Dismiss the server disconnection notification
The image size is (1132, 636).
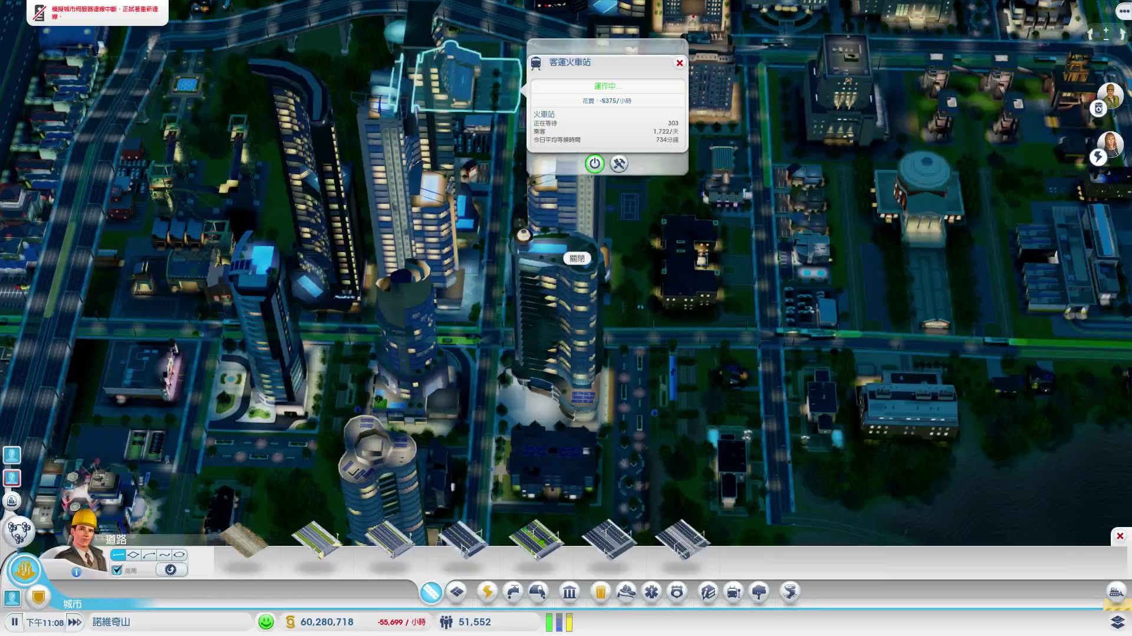(x=97, y=12)
